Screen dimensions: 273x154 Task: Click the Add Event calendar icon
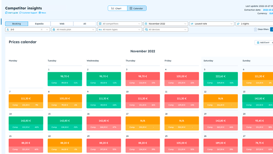point(258,43)
